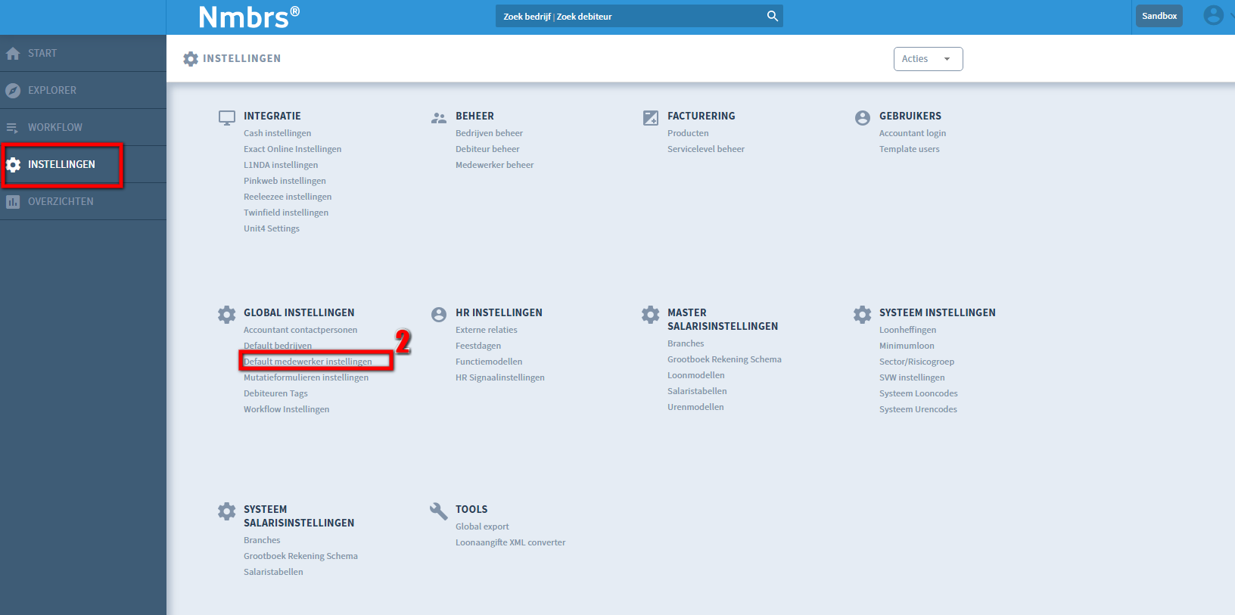Open Workflow Instellingen link
Viewport: 1235px width, 615px height.
(286, 409)
